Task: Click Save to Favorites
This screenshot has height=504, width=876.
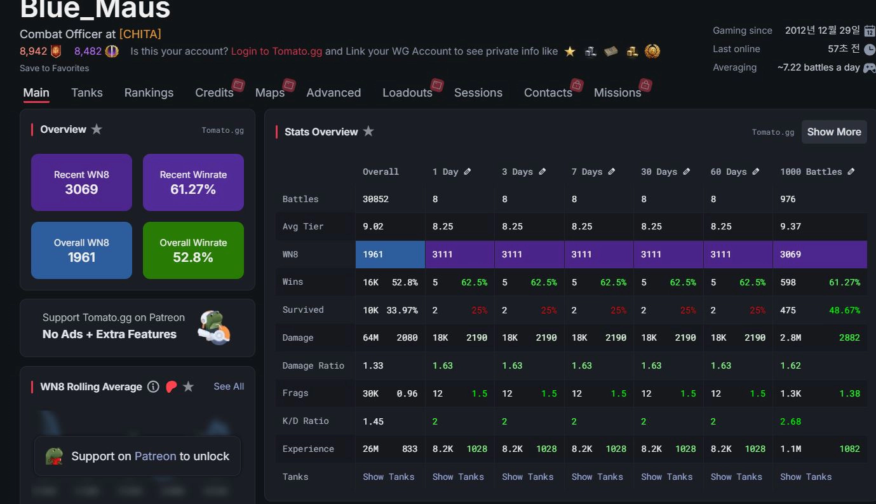Action: [x=54, y=68]
